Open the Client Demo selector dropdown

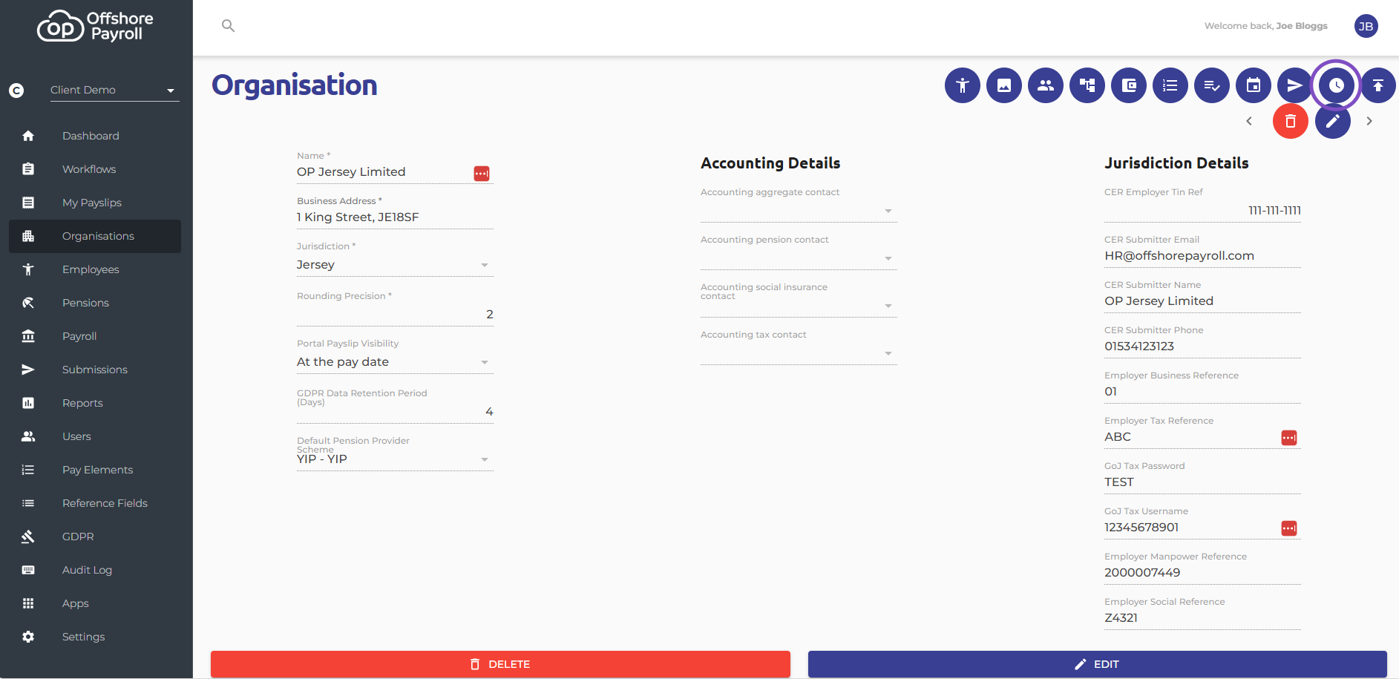pos(114,90)
